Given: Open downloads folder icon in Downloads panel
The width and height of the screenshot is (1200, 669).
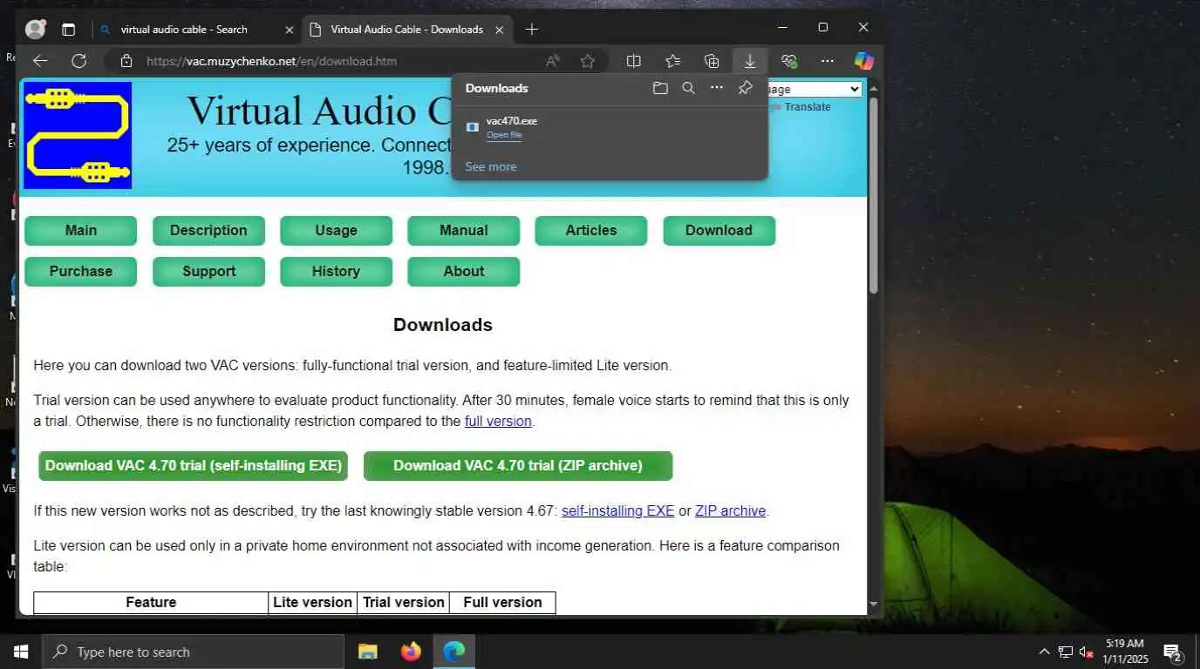Looking at the screenshot, I should point(660,88).
